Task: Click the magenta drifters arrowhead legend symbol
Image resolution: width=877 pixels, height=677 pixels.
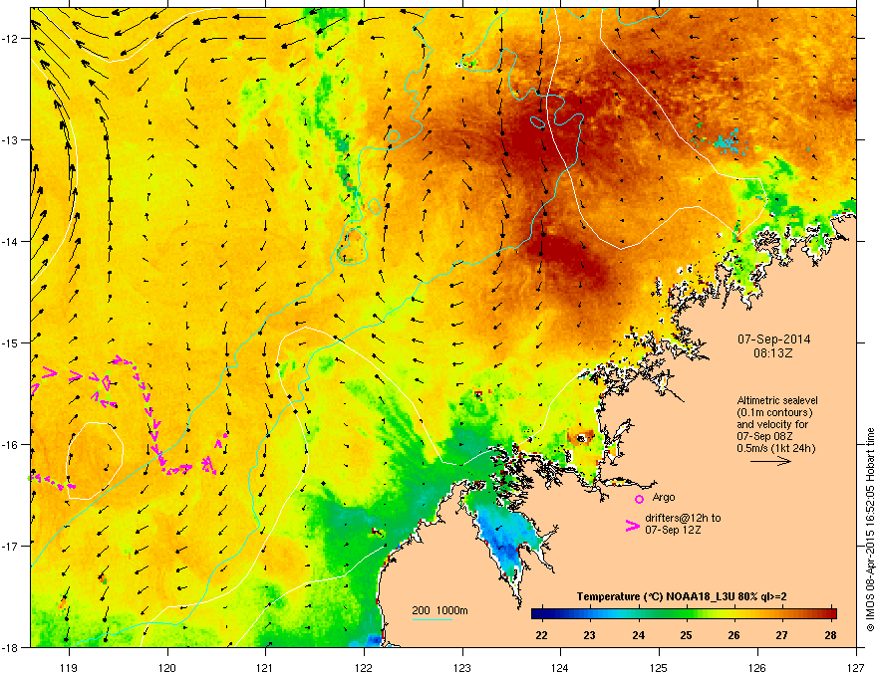Action: [x=633, y=526]
